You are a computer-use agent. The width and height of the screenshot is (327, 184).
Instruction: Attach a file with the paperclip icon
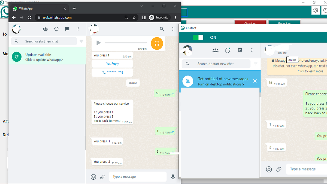(x=102, y=177)
